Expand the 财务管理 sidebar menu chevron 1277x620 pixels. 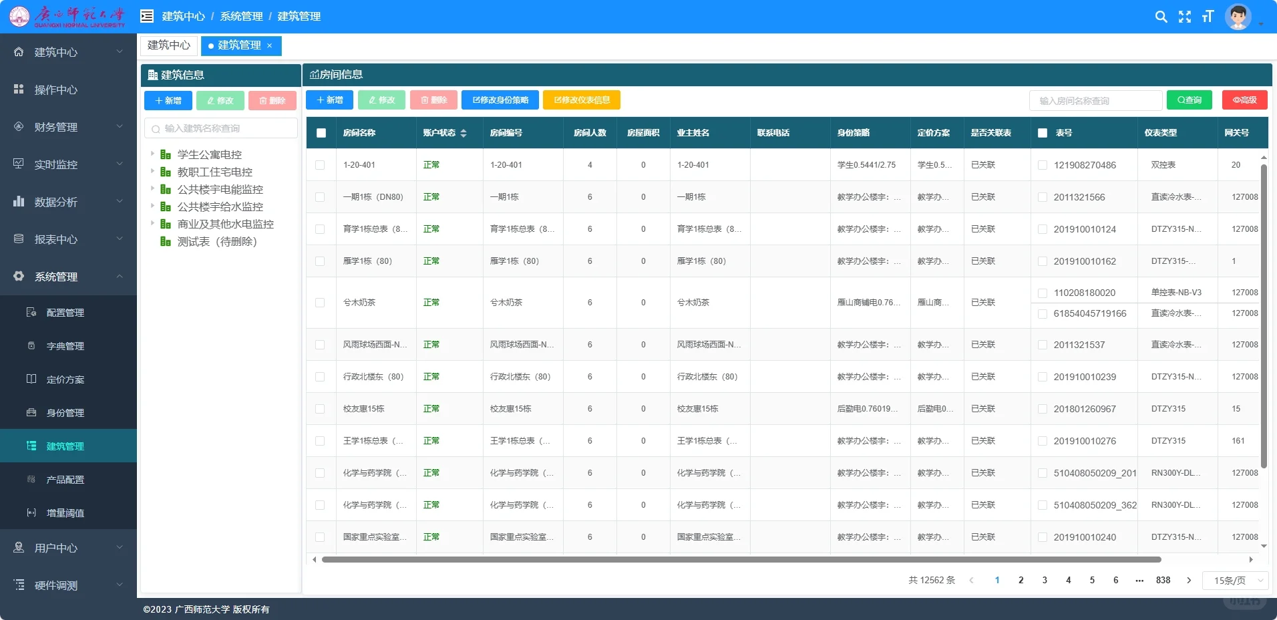click(120, 126)
